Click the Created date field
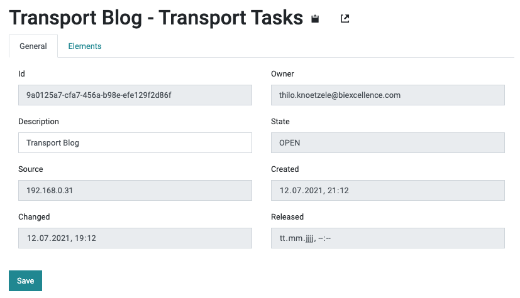Viewport: 520px width, 298px height. pyautogui.click(x=388, y=191)
